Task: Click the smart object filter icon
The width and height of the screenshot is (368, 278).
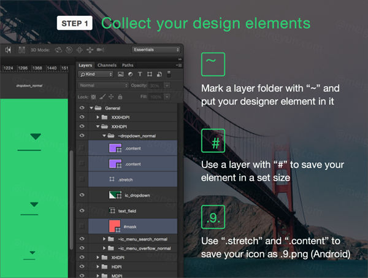Action: pos(158,75)
